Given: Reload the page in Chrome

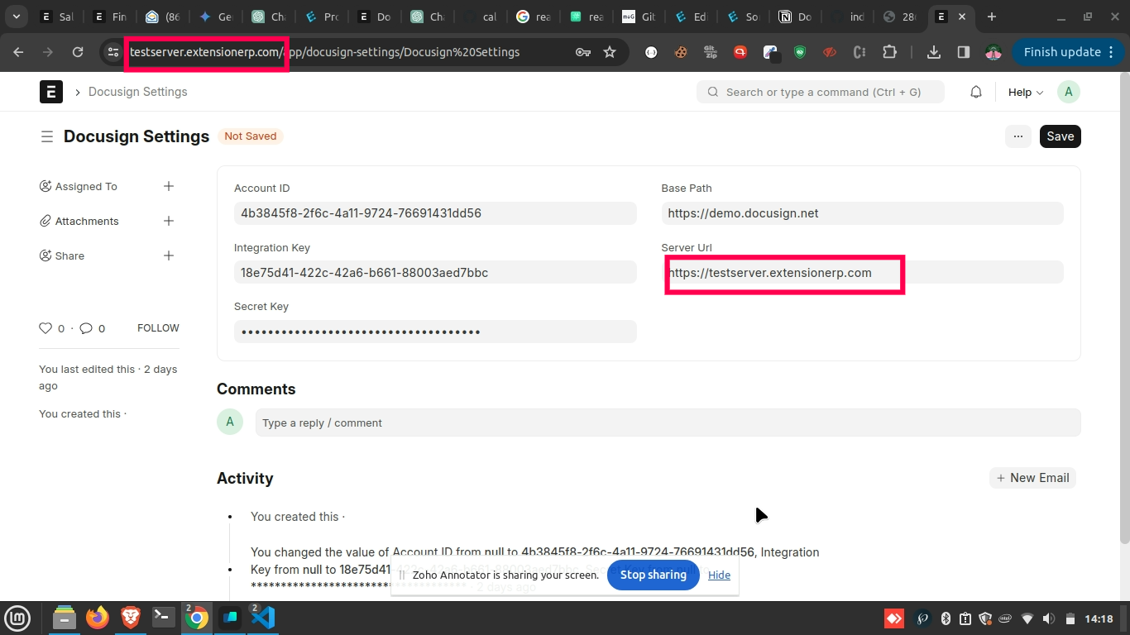Looking at the screenshot, I should tap(78, 52).
